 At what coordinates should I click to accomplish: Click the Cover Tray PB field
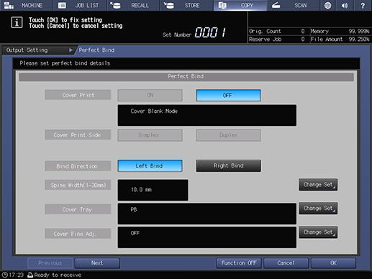[207, 214]
